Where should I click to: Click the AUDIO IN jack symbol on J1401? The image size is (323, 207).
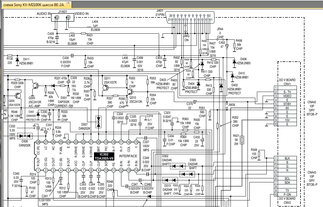(57, 18)
